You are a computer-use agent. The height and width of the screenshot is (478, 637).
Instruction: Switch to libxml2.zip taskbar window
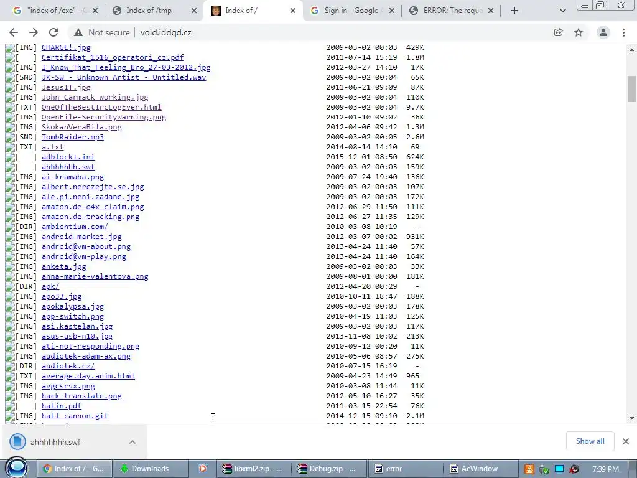tap(253, 469)
